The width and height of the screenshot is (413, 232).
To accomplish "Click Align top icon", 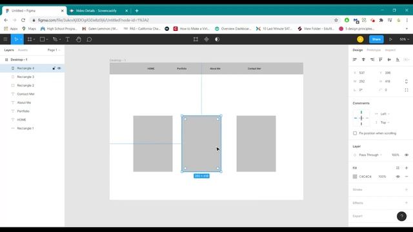I will click(381, 60).
